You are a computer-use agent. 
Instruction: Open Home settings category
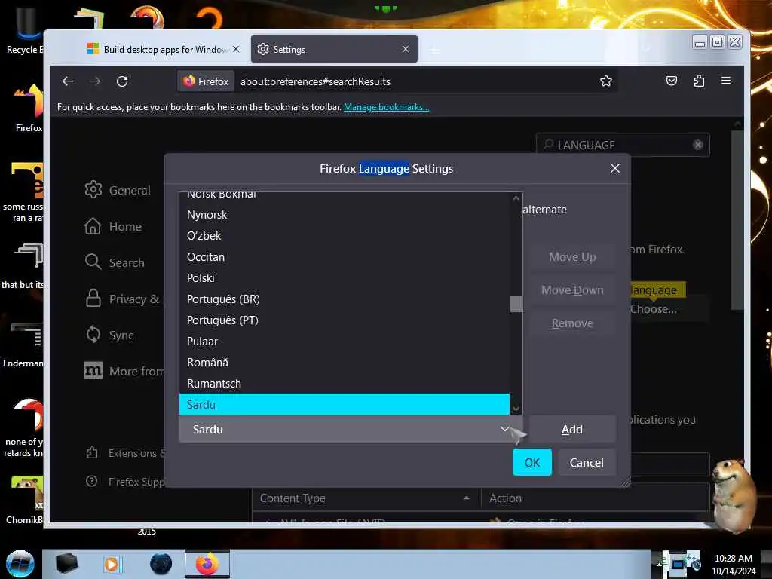[x=113, y=226]
